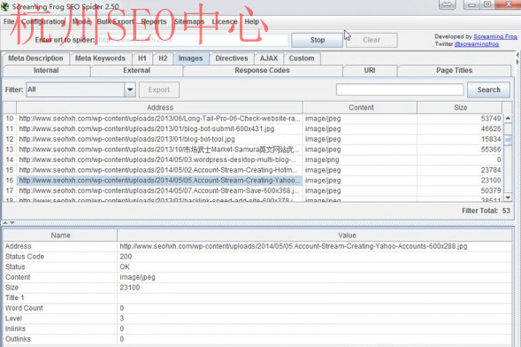The width and height of the screenshot is (521, 347).
Task: Click the split pane collapse arrows
Action: pyautogui.click(x=9, y=223)
